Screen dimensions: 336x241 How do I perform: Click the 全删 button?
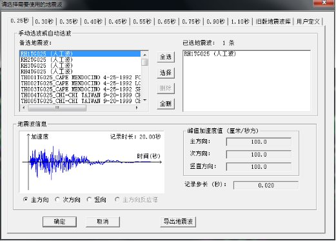point(166,104)
